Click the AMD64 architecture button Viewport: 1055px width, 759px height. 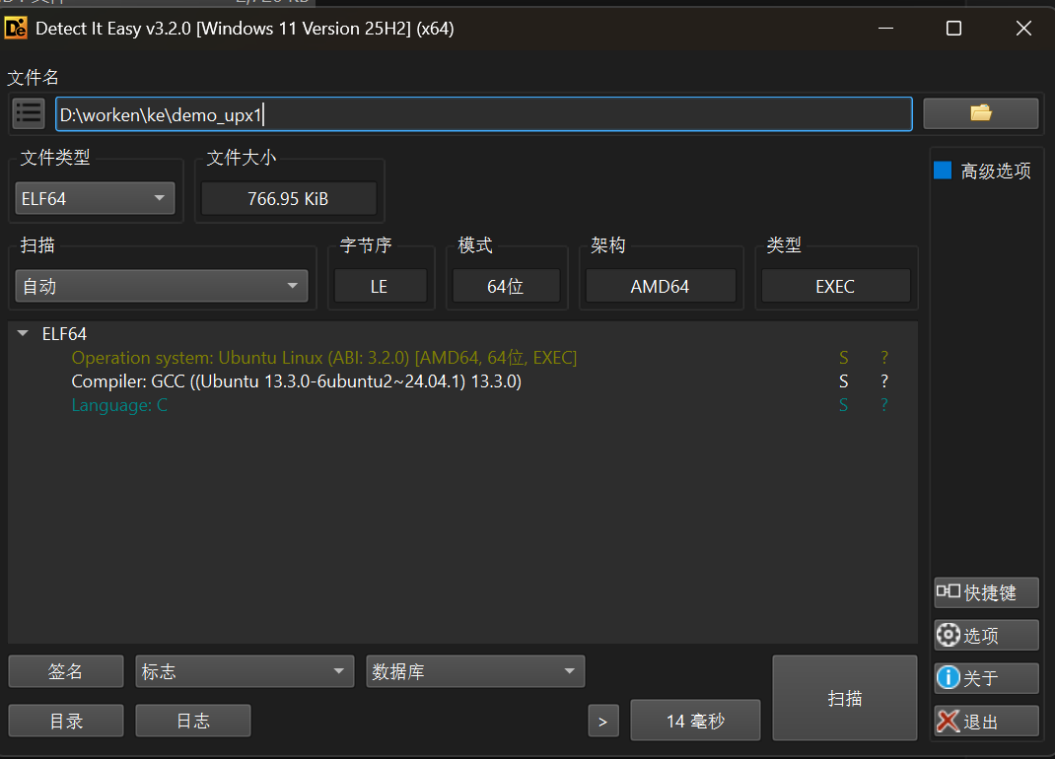(660, 286)
